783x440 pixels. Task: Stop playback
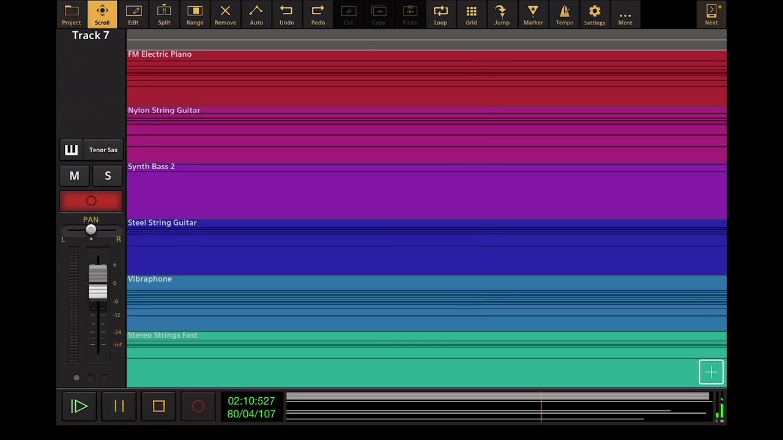[159, 406]
